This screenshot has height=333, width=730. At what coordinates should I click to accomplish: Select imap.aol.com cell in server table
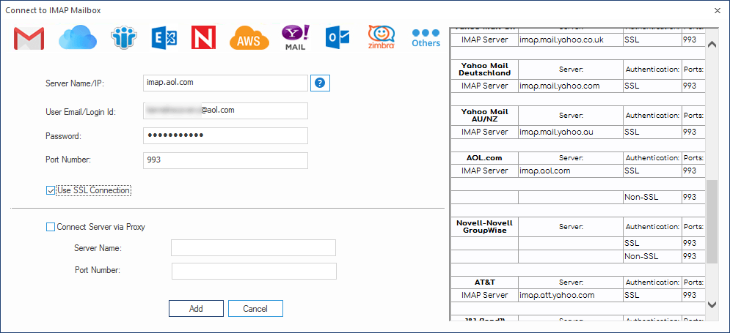click(x=570, y=171)
